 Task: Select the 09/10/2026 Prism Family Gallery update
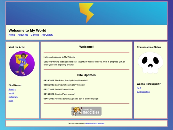tap(66, 80)
